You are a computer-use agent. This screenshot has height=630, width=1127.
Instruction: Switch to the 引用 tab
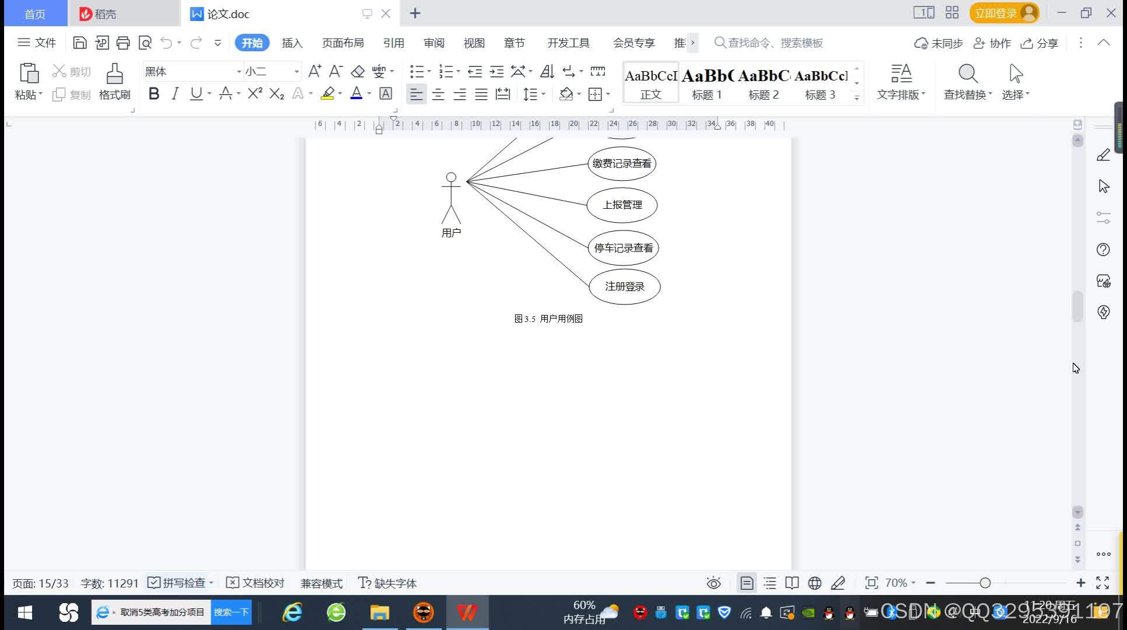[x=394, y=43]
